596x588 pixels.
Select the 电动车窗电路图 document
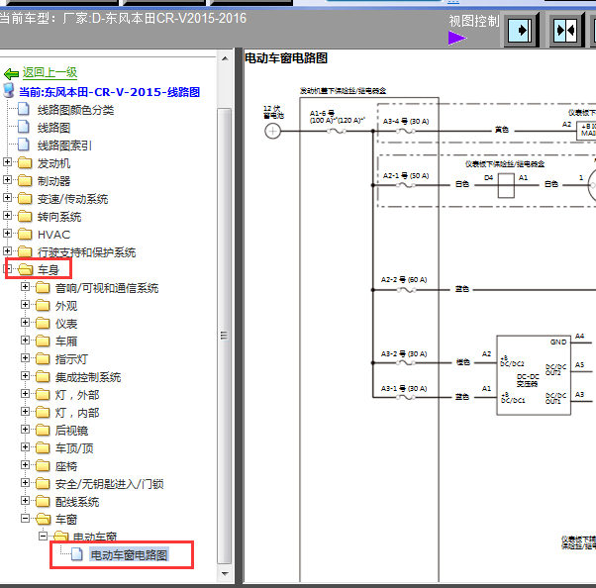129,555
